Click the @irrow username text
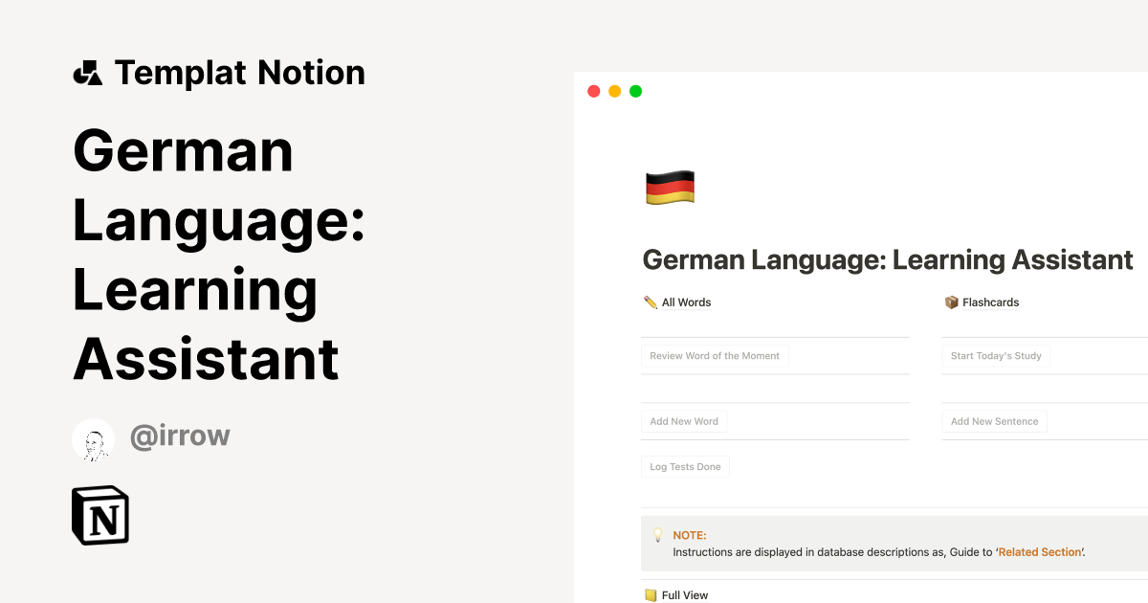The width and height of the screenshot is (1148, 603). pos(180,435)
